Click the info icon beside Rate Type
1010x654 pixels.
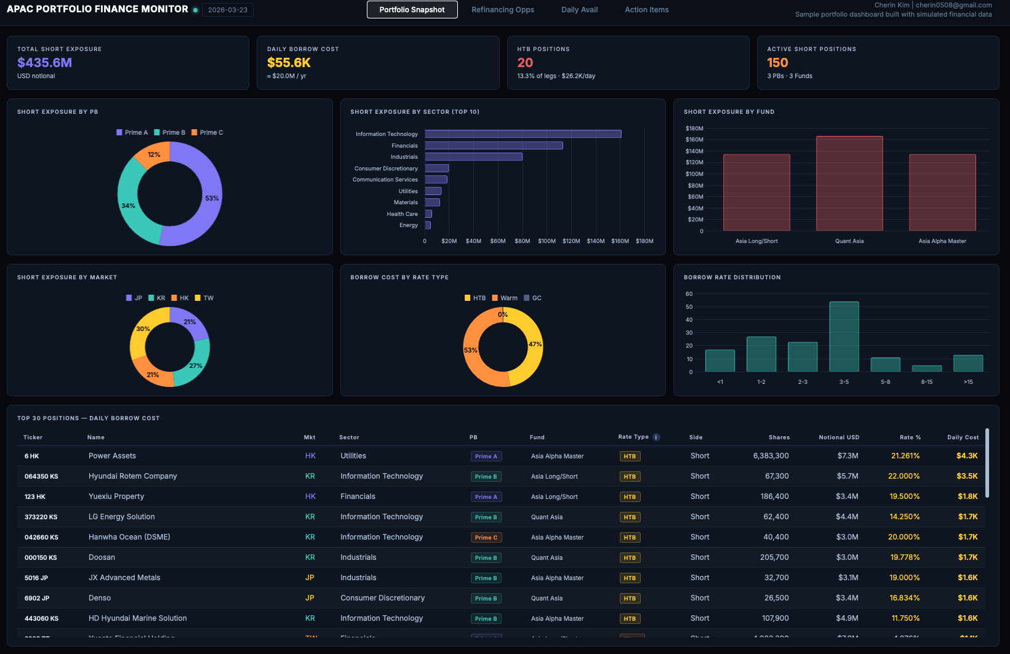coord(656,437)
